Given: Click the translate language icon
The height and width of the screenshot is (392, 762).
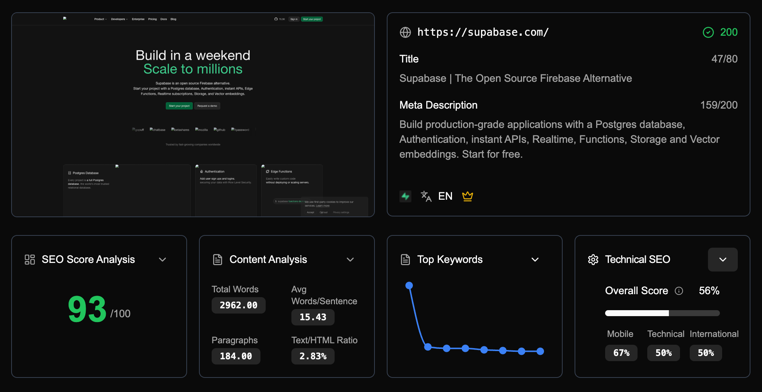Looking at the screenshot, I should coord(426,196).
